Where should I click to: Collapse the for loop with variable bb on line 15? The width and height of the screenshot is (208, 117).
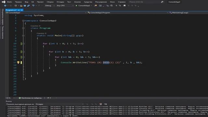(23, 57)
